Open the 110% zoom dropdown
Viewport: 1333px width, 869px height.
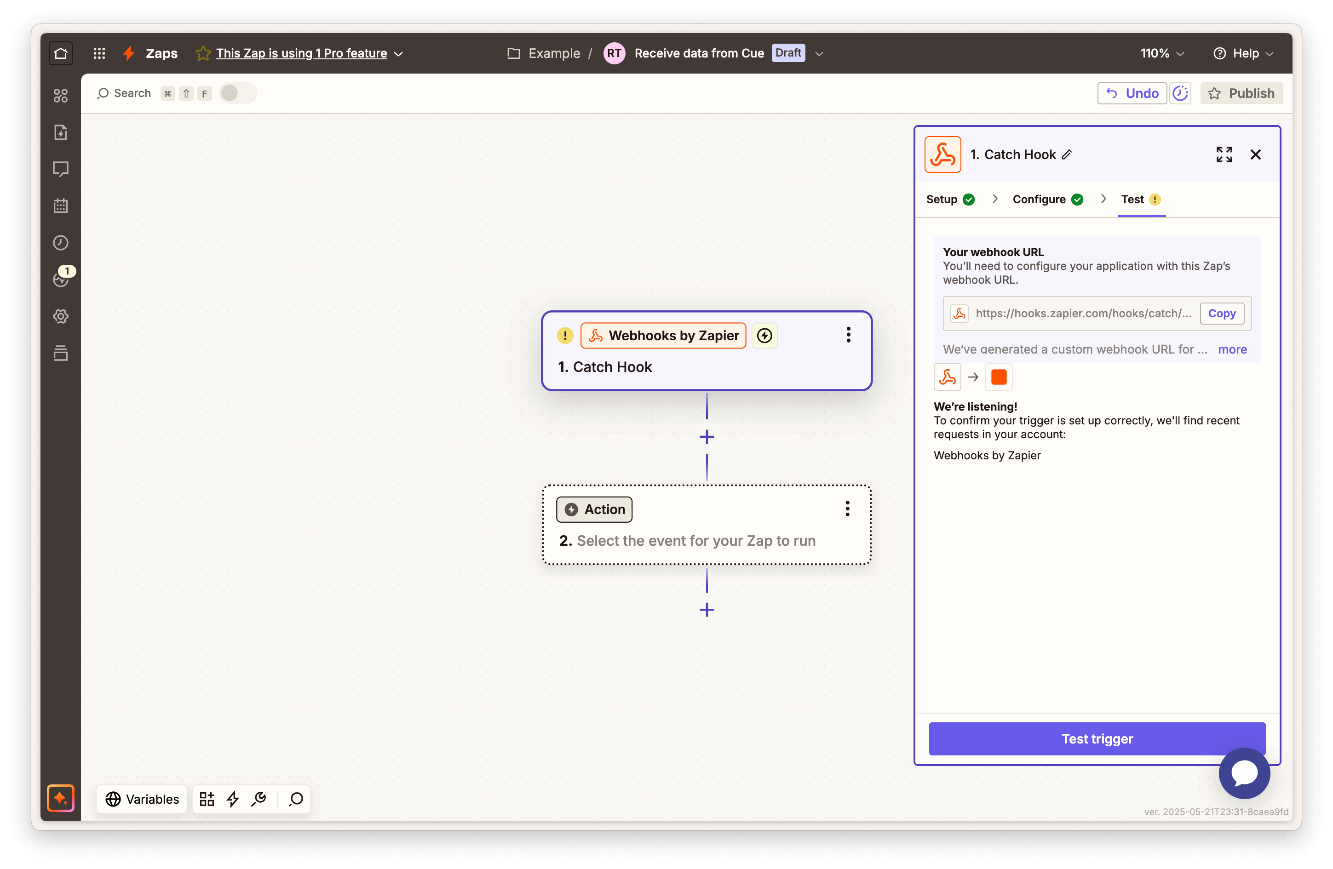[x=1163, y=53]
